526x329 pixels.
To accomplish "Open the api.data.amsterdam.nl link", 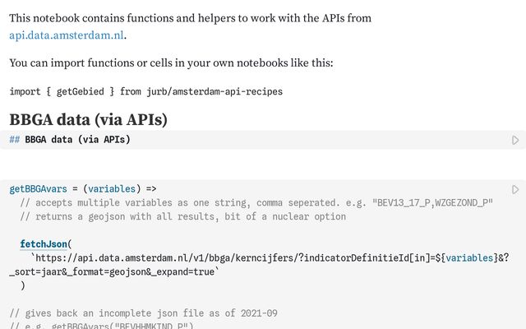I will coord(67,35).
